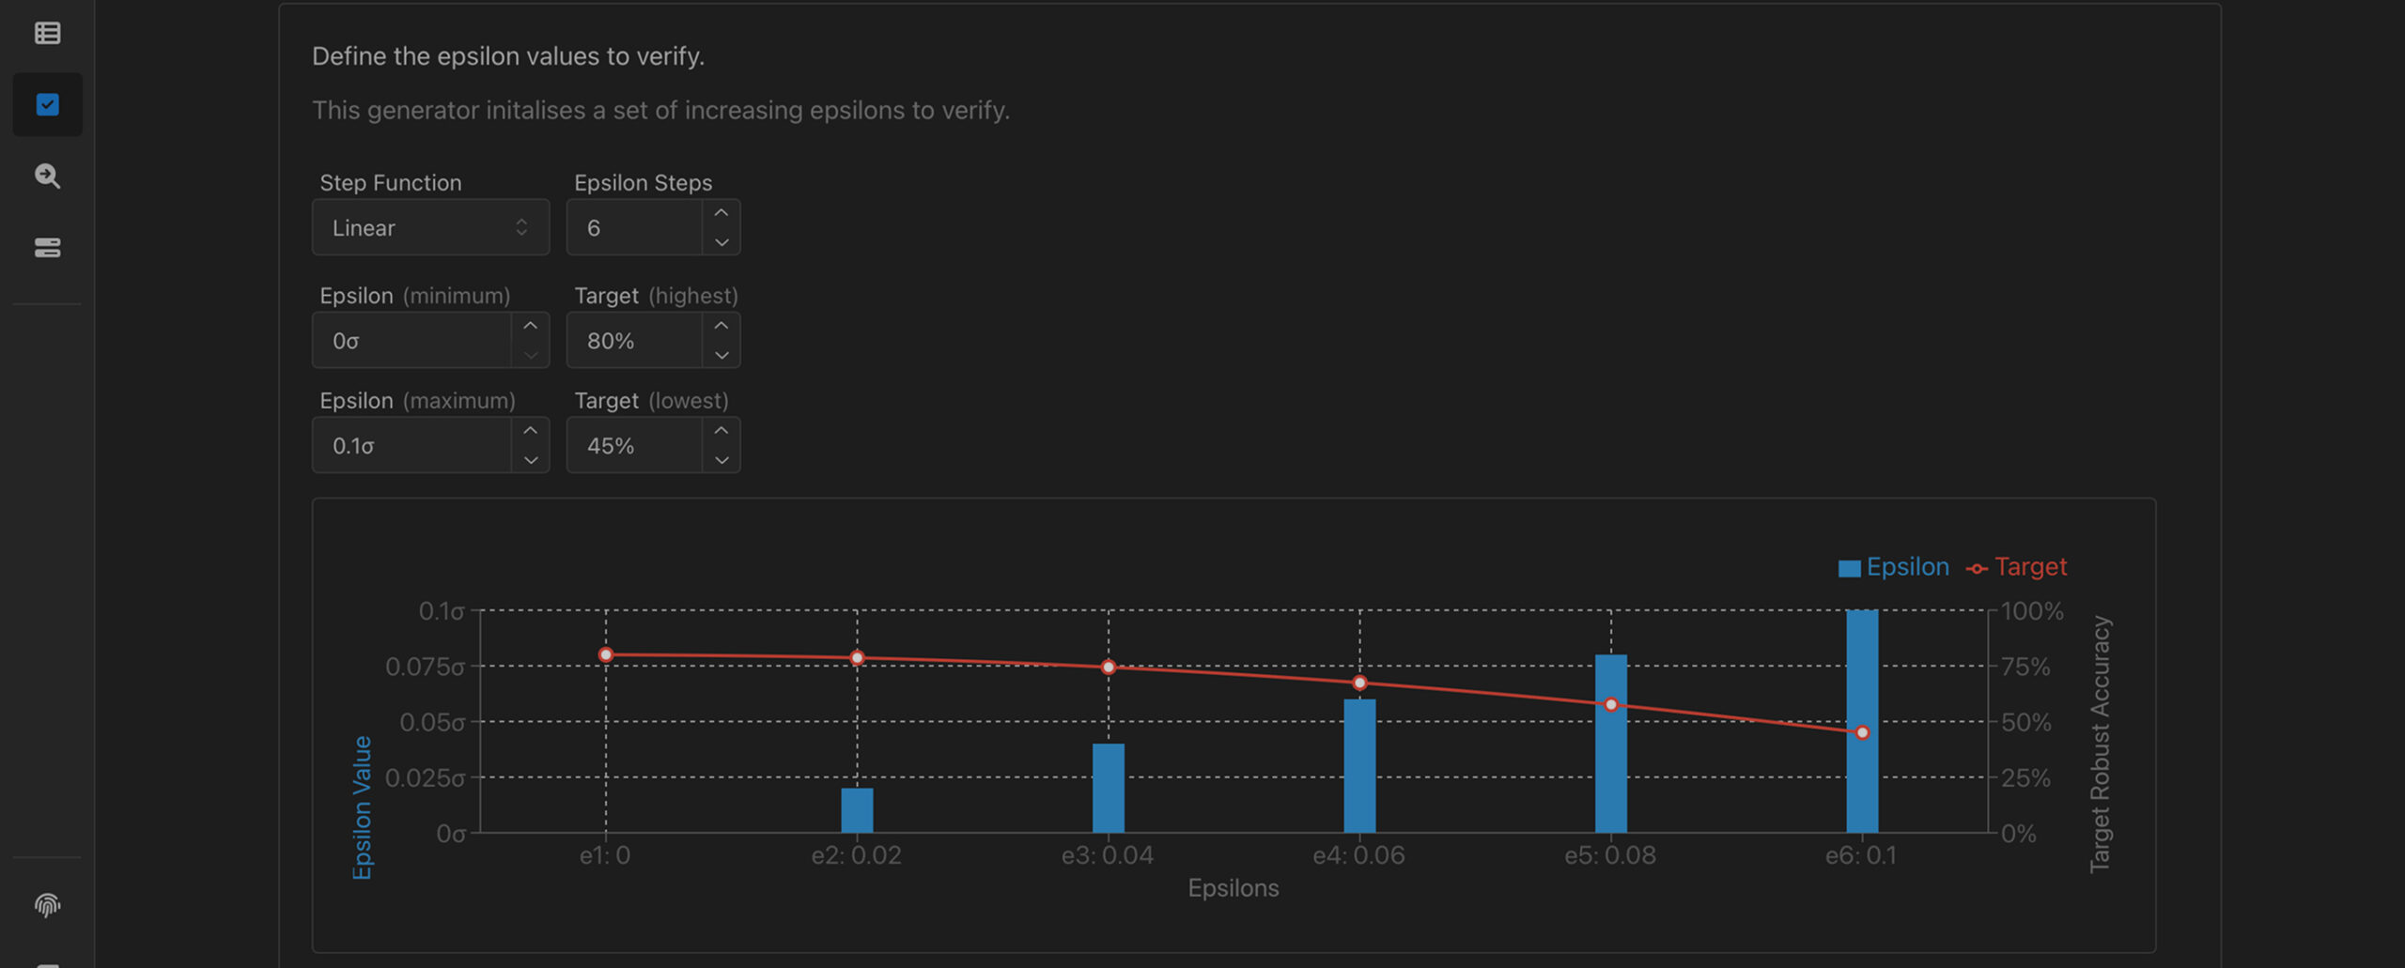The height and width of the screenshot is (968, 2405).
Task: Increase Epsilon Steps value
Action: pos(721,213)
